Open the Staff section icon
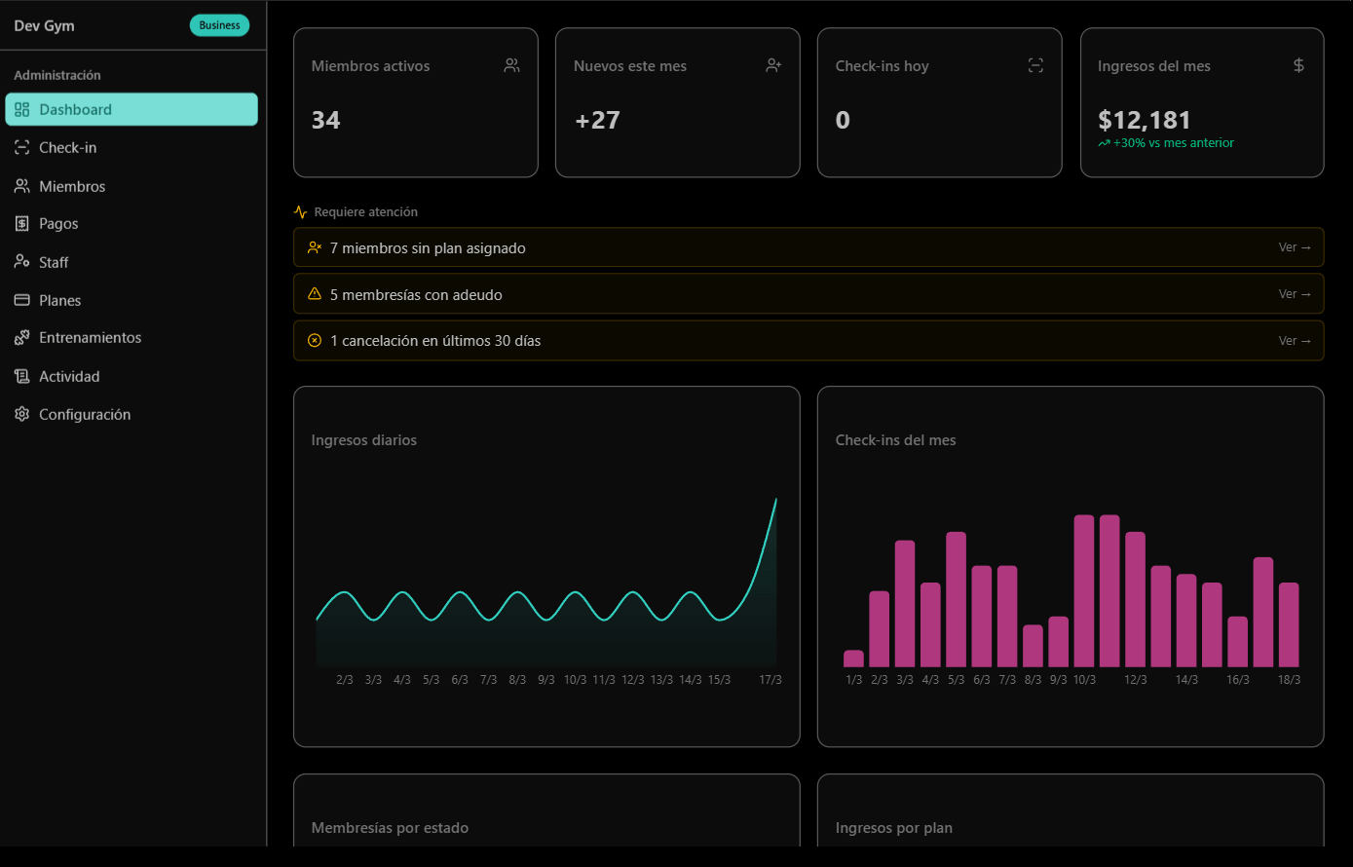1353x867 pixels. pos(20,261)
